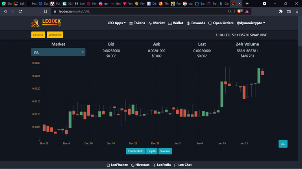Open the tab search dropdown circle
The height and width of the screenshot is (169, 302).
tap(264, 4)
